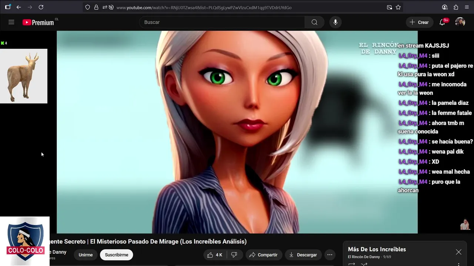
Task: Share the video via Compartir
Action: pyautogui.click(x=264, y=255)
